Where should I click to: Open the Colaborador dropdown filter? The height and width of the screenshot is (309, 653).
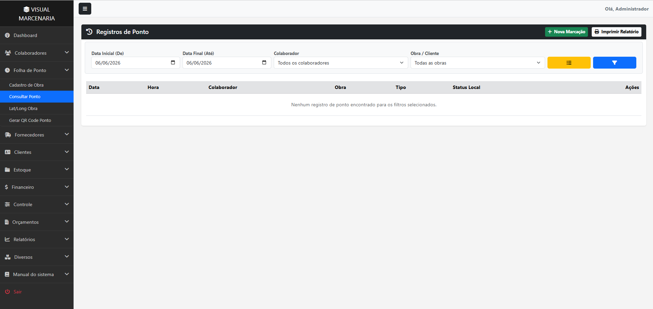pyautogui.click(x=341, y=63)
